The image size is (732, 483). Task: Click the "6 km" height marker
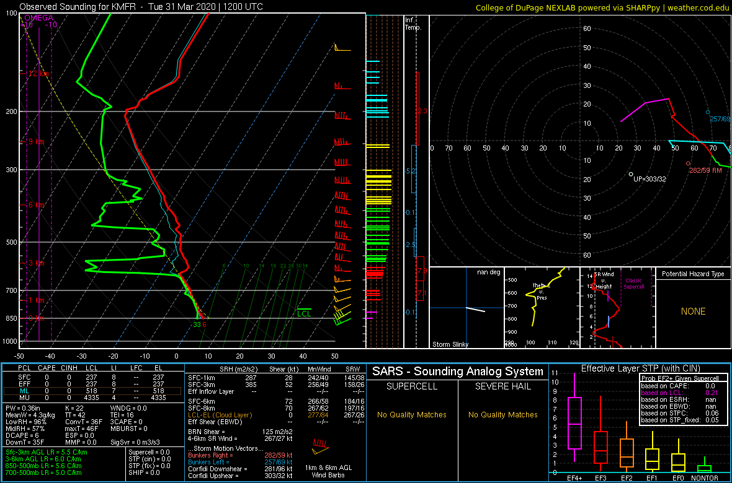pos(35,205)
